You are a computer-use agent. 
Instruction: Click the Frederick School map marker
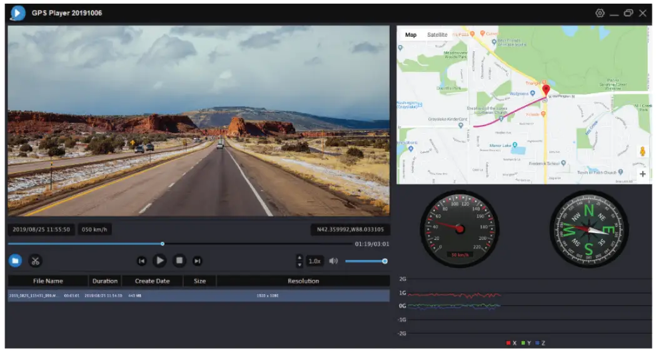(x=563, y=163)
